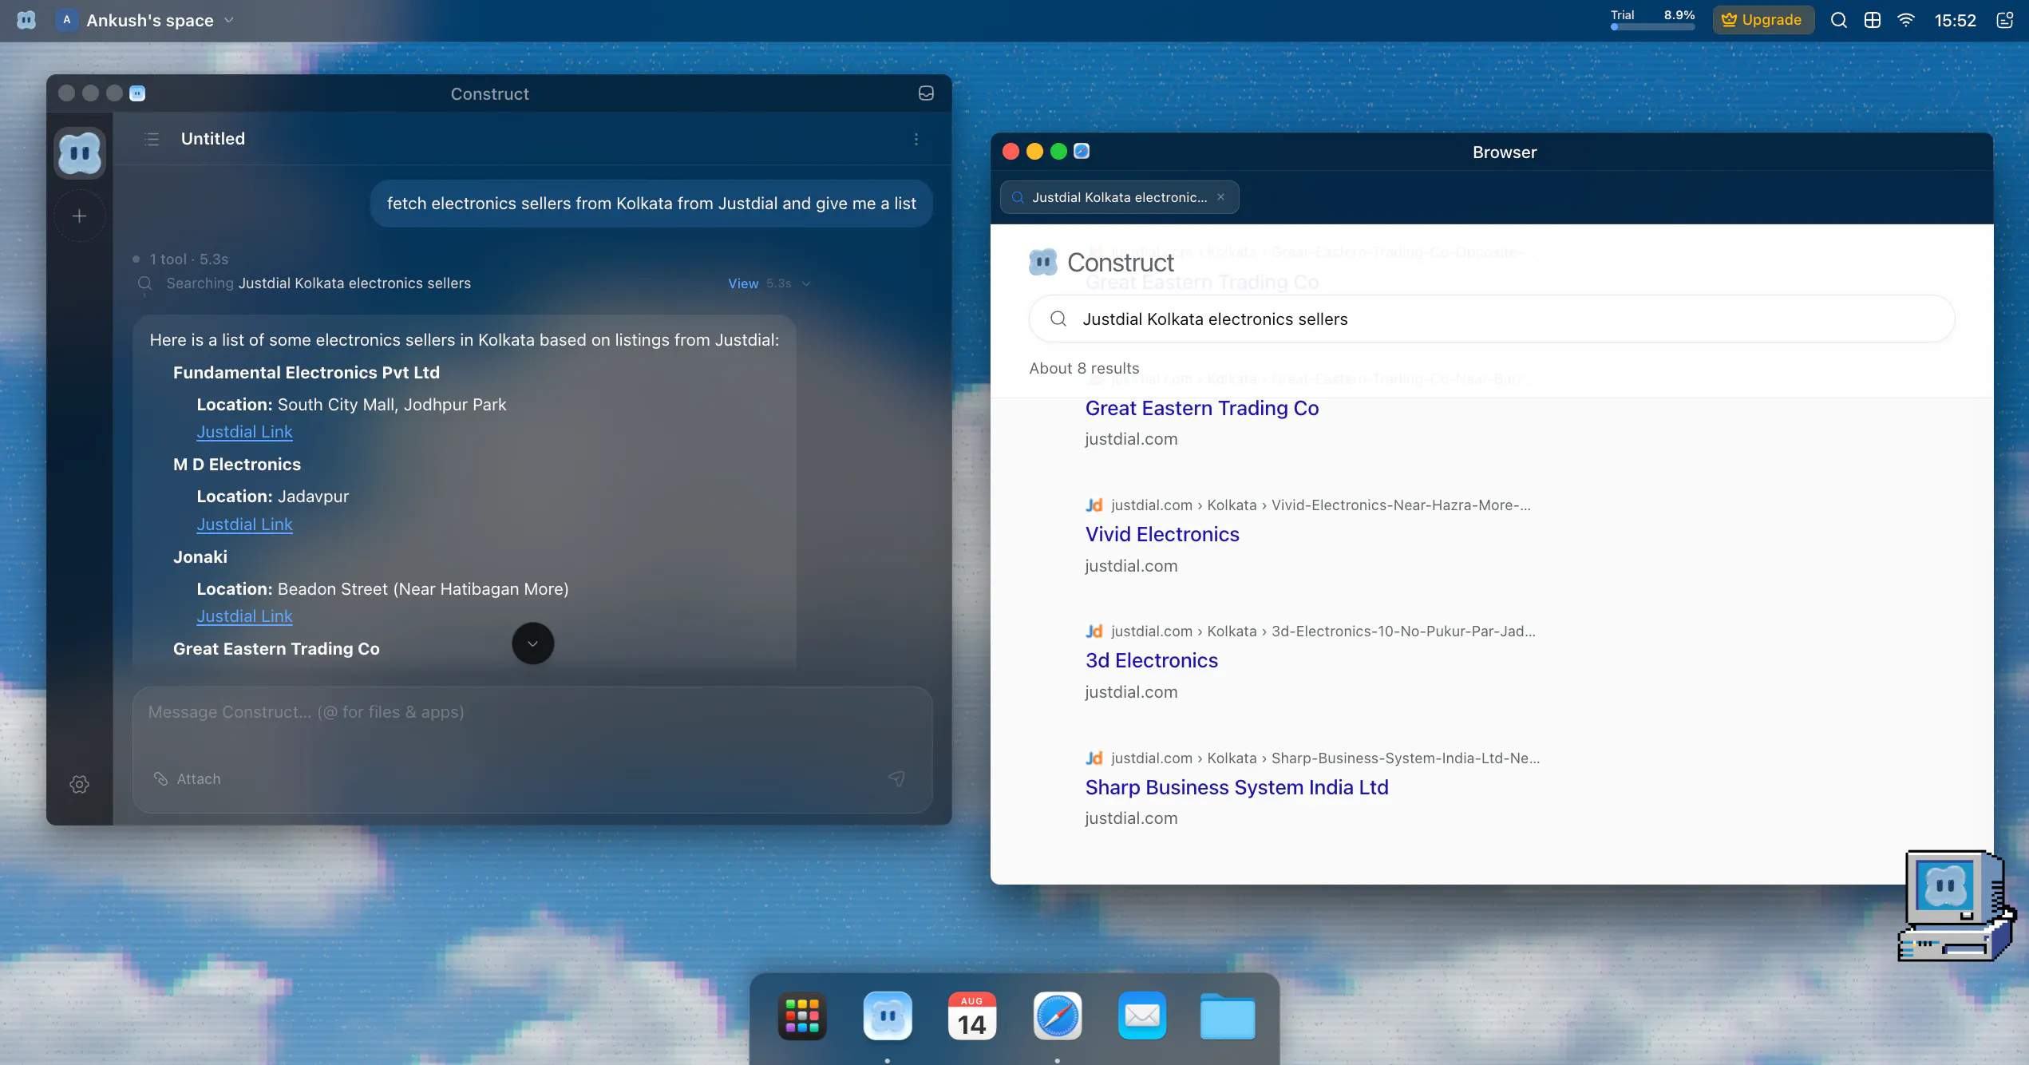Click the clock showing 15:52
This screenshot has height=1065, width=2029.
pos(1955,20)
